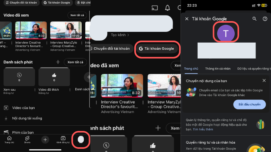The height and width of the screenshot is (152, 271).
Task: Open the help question mark icon
Action: (x=265, y=19)
